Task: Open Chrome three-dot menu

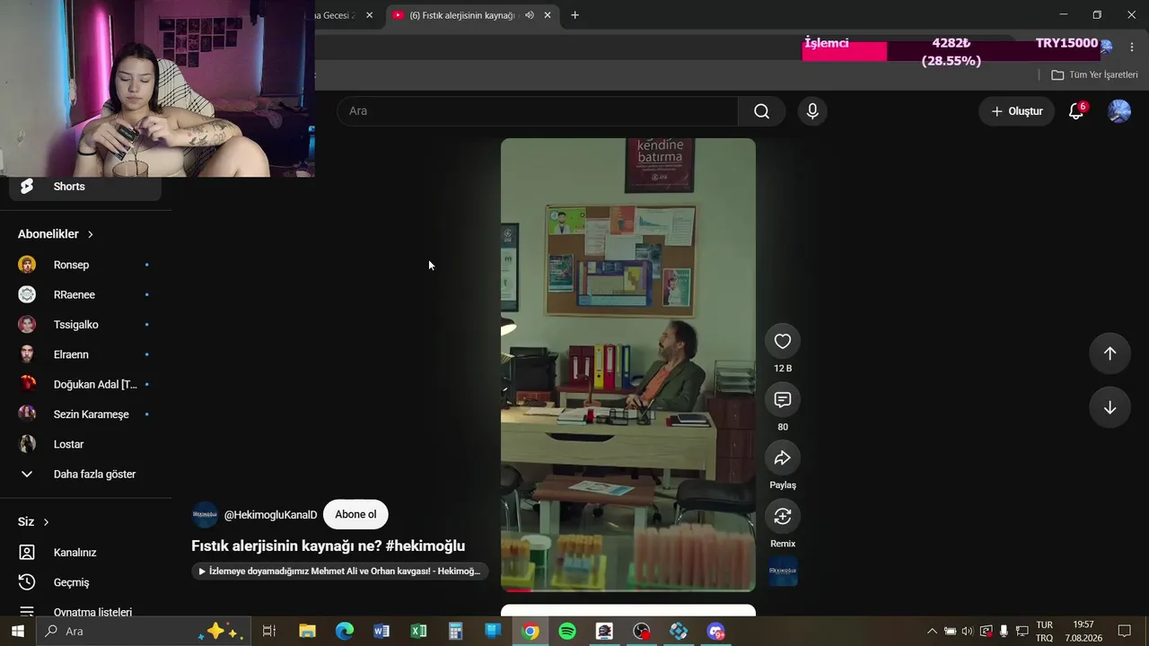Action: 1132,47
